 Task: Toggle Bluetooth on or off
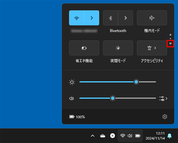(110, 18)
